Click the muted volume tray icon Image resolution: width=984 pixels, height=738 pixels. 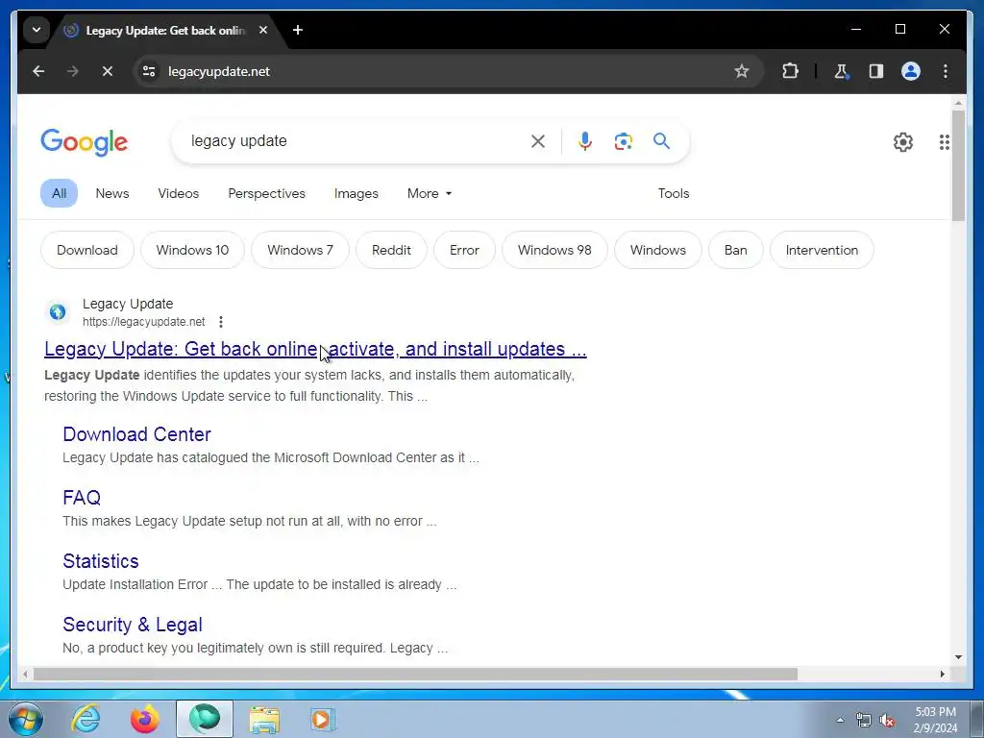point(887,721)
